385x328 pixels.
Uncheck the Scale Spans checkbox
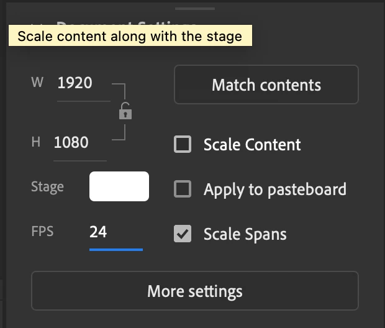point(183,234)
